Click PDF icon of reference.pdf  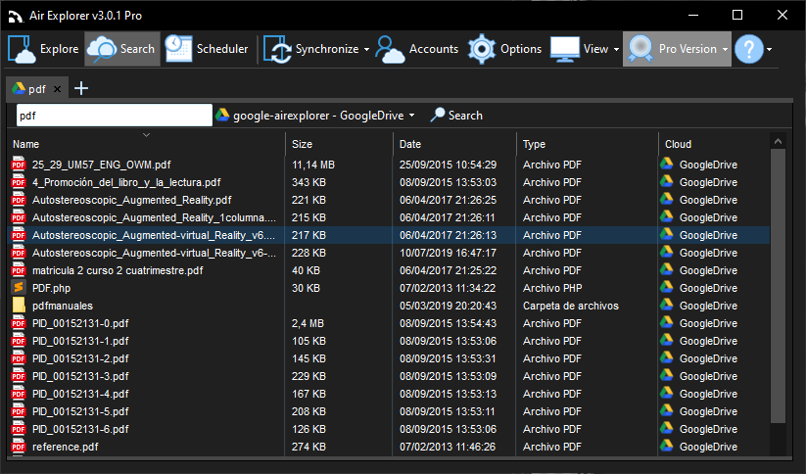(x=19, y=447)
